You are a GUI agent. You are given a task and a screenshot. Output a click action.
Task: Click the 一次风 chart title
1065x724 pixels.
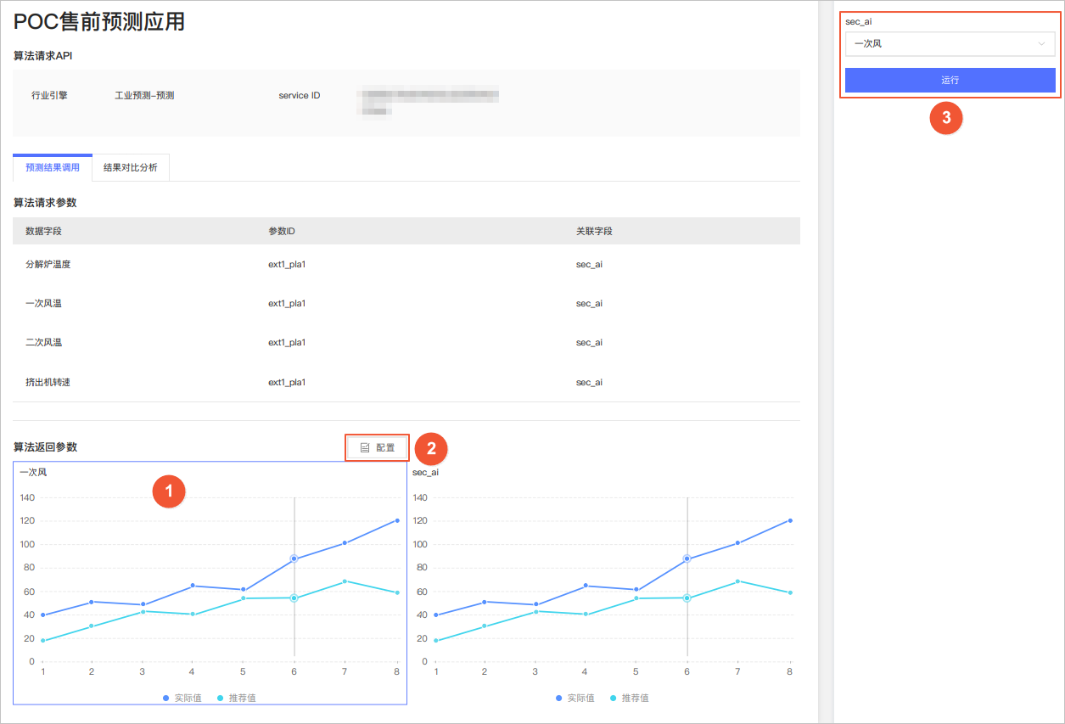(x=33, y=472)
